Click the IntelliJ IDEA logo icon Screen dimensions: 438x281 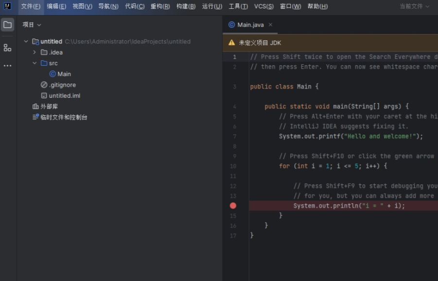7,6
